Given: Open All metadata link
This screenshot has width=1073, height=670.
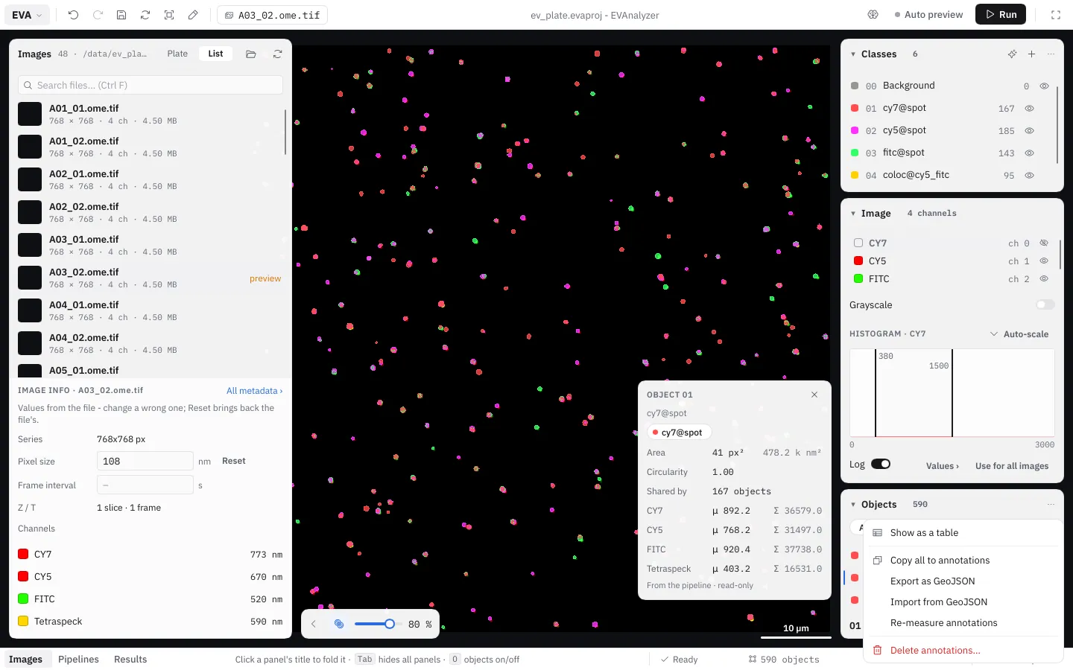Looking at the screenshot, I should point(254,390).
